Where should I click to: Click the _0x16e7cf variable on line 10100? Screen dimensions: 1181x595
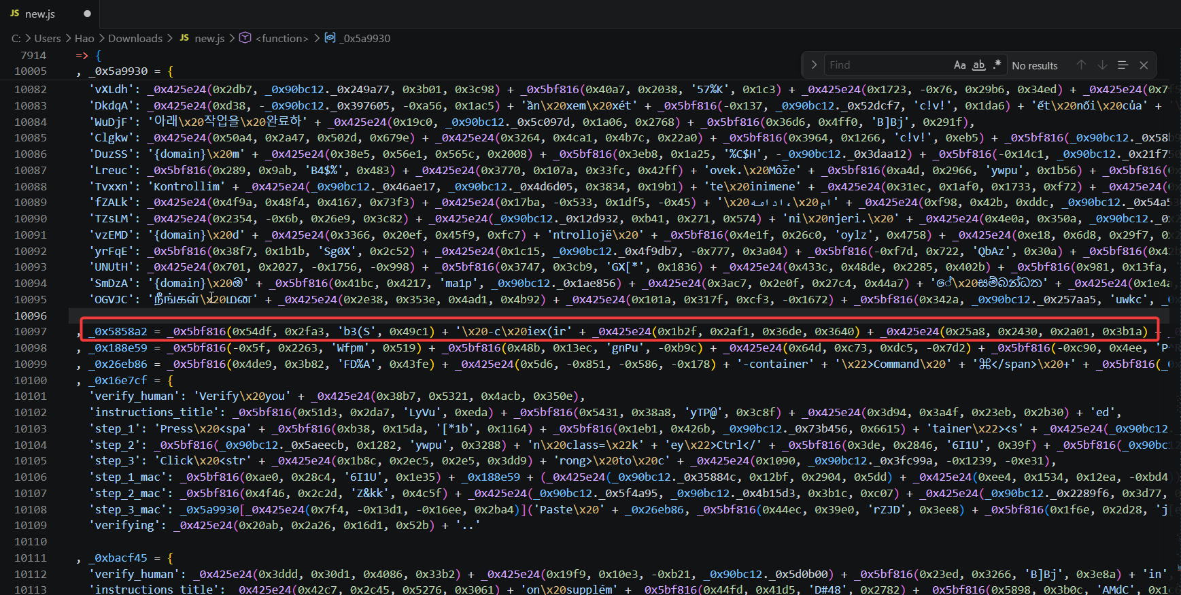click(118, 381)
